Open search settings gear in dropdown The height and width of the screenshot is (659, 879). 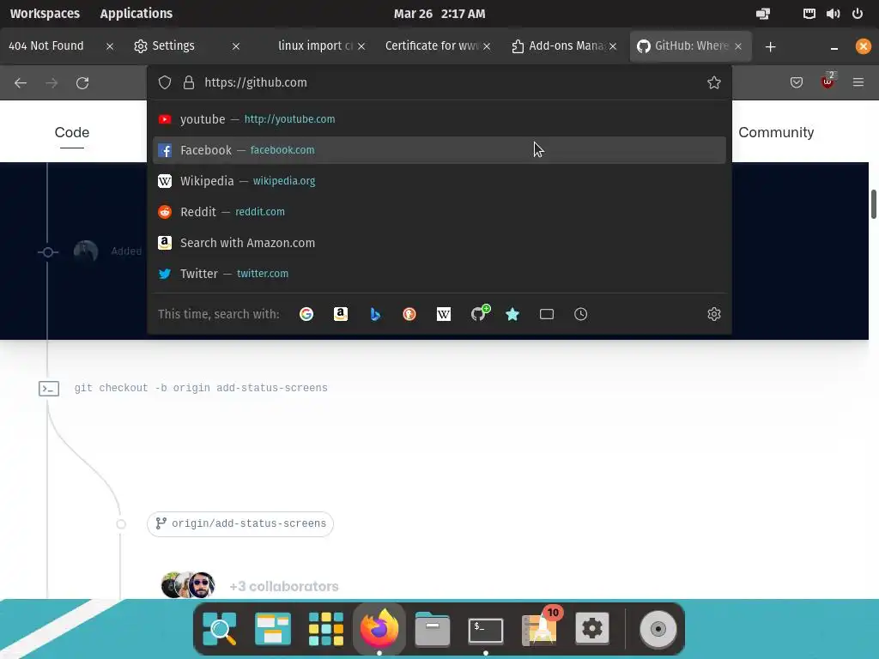[713, 314]
